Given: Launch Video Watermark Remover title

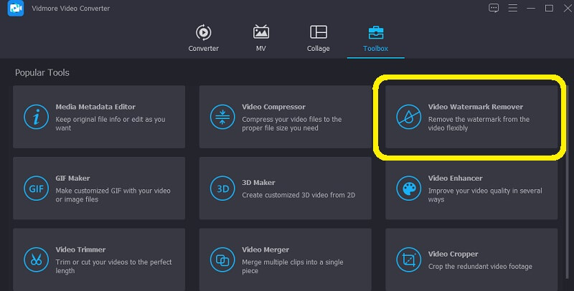Looking at the screenshot, I should click(476, 107).
